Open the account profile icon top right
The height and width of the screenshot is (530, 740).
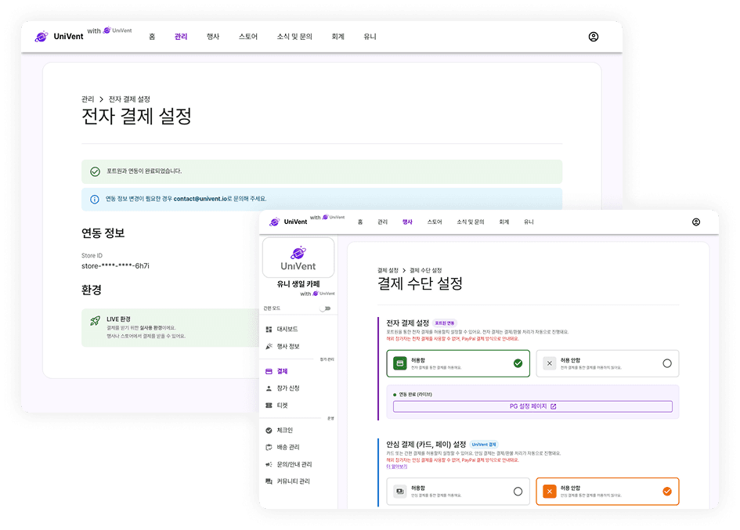click(696, 222)
